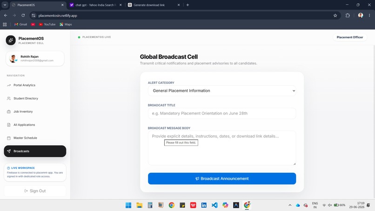Click the browser back arrow

pos(6,15)
